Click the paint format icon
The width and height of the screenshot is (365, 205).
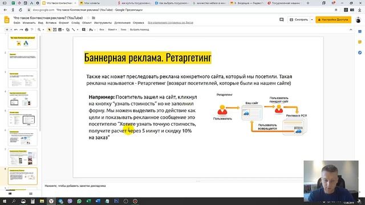click(32, 30)
